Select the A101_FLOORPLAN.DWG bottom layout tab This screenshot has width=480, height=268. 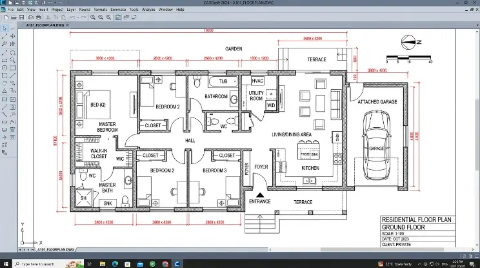[x=55, y=250]
